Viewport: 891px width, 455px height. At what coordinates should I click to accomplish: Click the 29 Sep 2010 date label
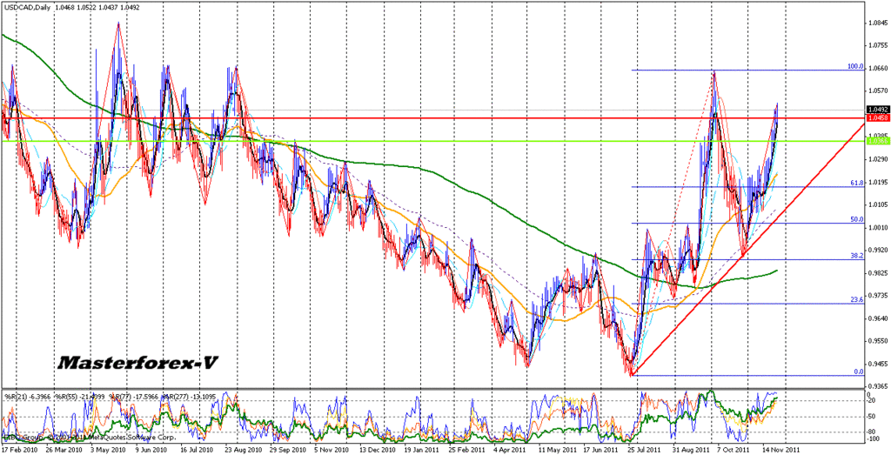tap(287, 449)
